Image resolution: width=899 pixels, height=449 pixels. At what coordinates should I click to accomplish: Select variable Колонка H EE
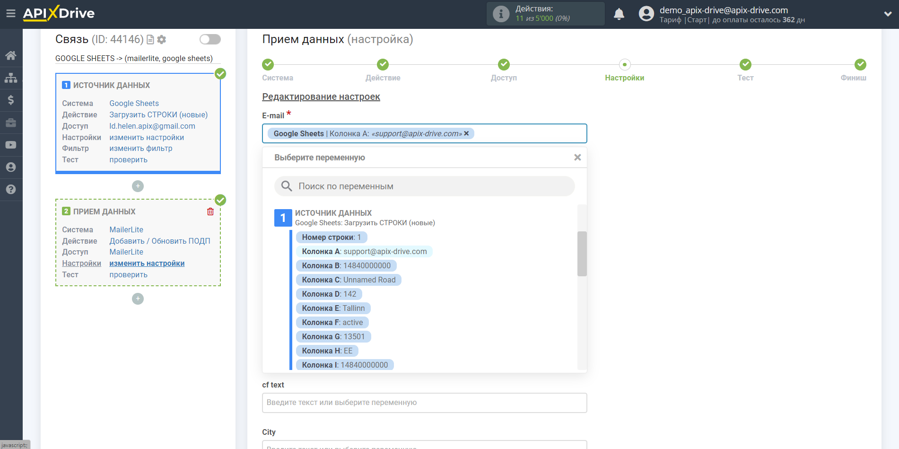pos(327,351)
